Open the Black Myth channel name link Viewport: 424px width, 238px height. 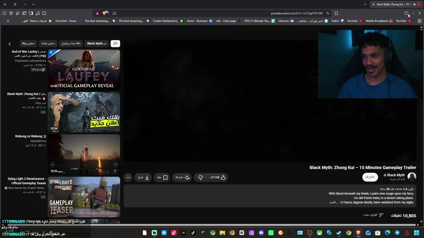coord(396,175)
